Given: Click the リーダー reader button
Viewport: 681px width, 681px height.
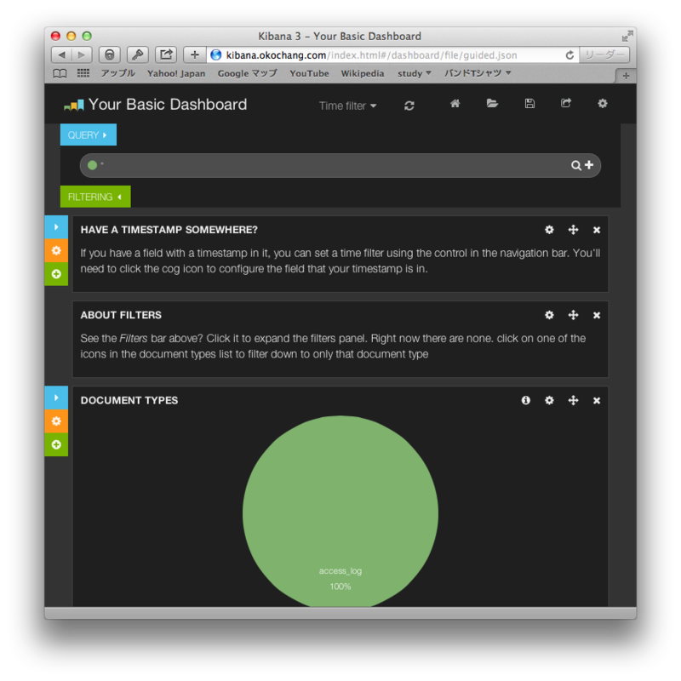Looking at the screenshot, I should pyautogui.click(x=604, y=54).
